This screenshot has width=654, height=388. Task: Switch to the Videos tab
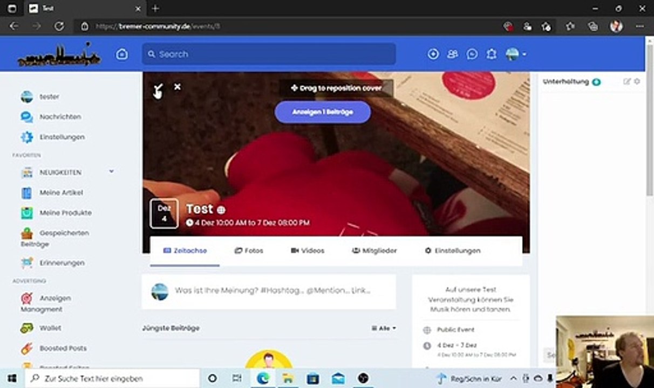point(308,251)
